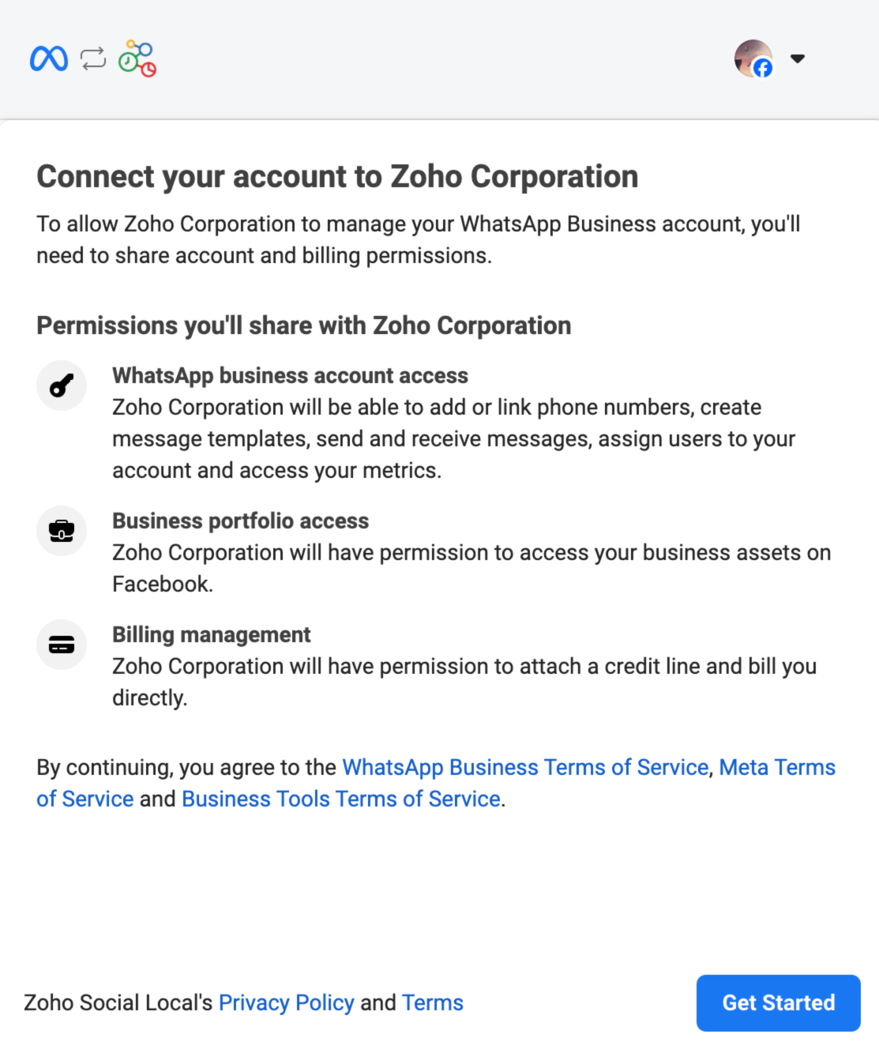
Task: Click the credit card billing icon
Action: [x=62, y=645]
